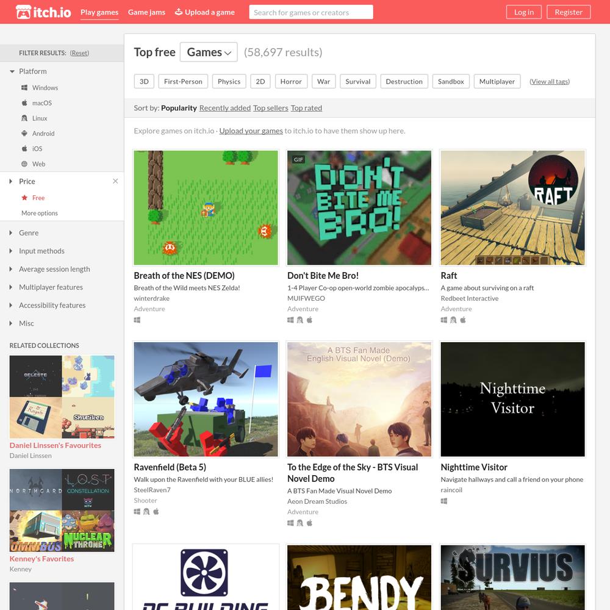Open Daniel Linssen's Favourites collection

coord(56,445)
